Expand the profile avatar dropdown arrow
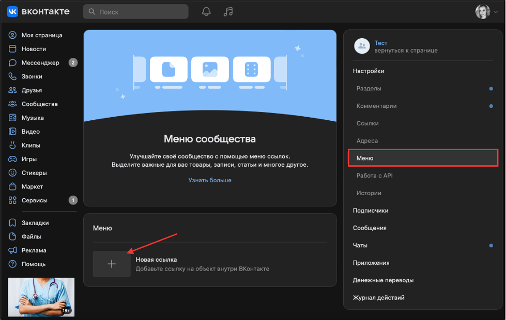This screenshot has width=506, height=320. tap(496, 12)
